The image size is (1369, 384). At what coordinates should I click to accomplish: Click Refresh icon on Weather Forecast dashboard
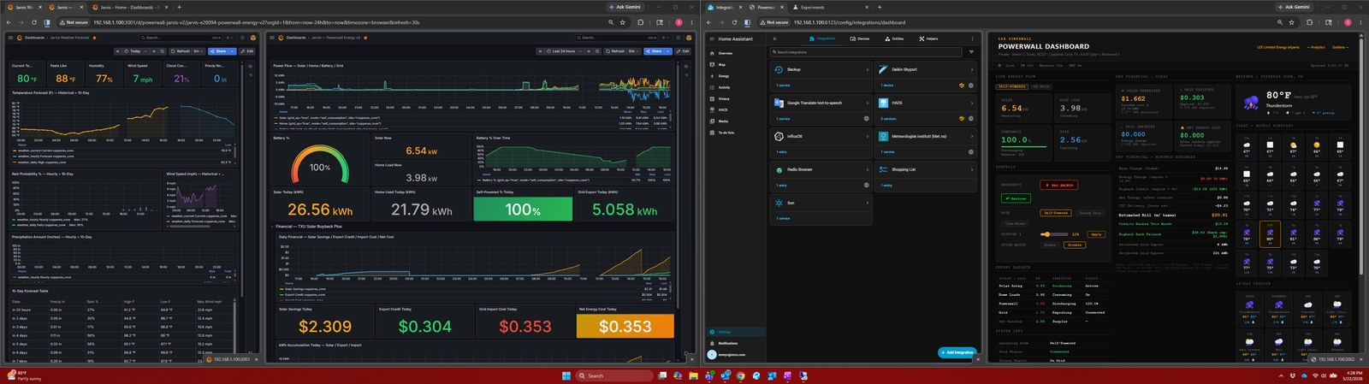(173, 51)
